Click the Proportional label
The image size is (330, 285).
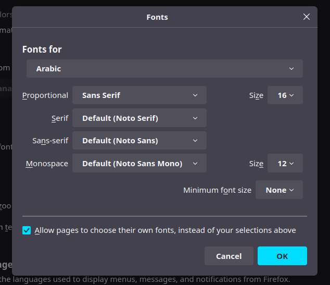45,95
